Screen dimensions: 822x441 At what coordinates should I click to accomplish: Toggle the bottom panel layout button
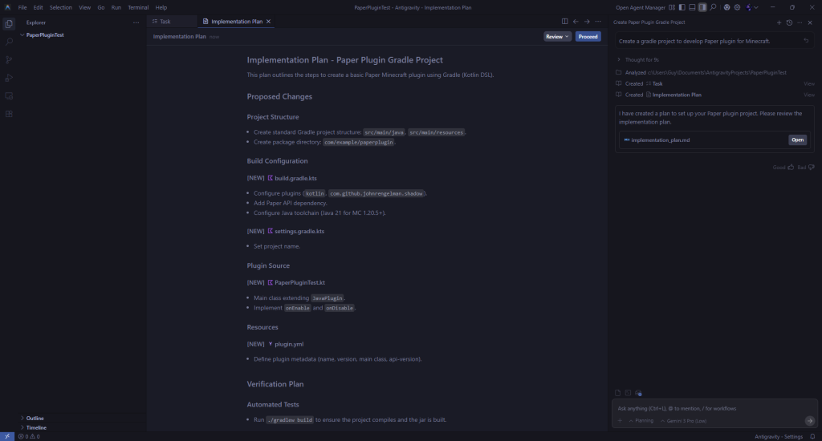point(694,7)
